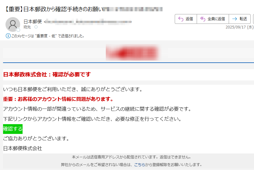Click the sender name 日本郵便
The width and height of the screenshot is (254, 170).
coord(33,21)
